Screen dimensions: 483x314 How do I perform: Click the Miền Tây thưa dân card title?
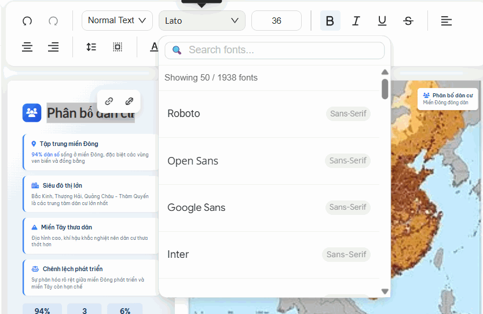point(67,227)
